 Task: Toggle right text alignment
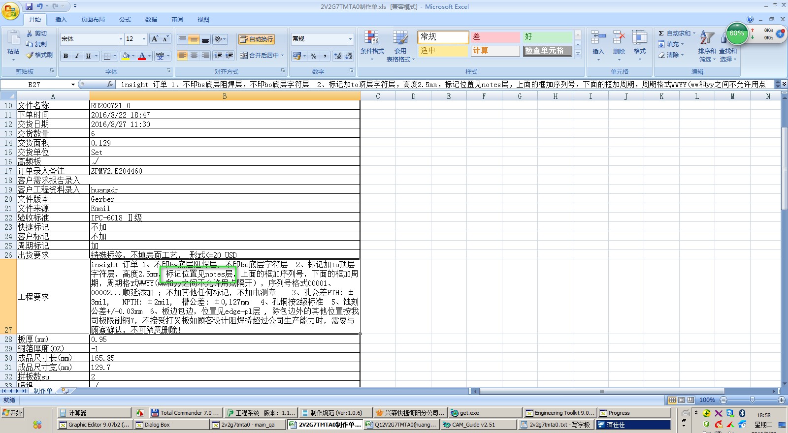tap(205, 56)
